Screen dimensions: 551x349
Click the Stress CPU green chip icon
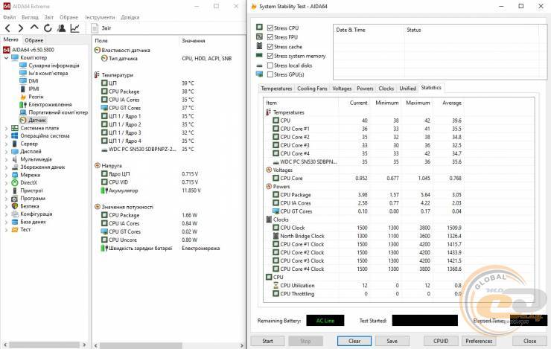pos(259,27)
